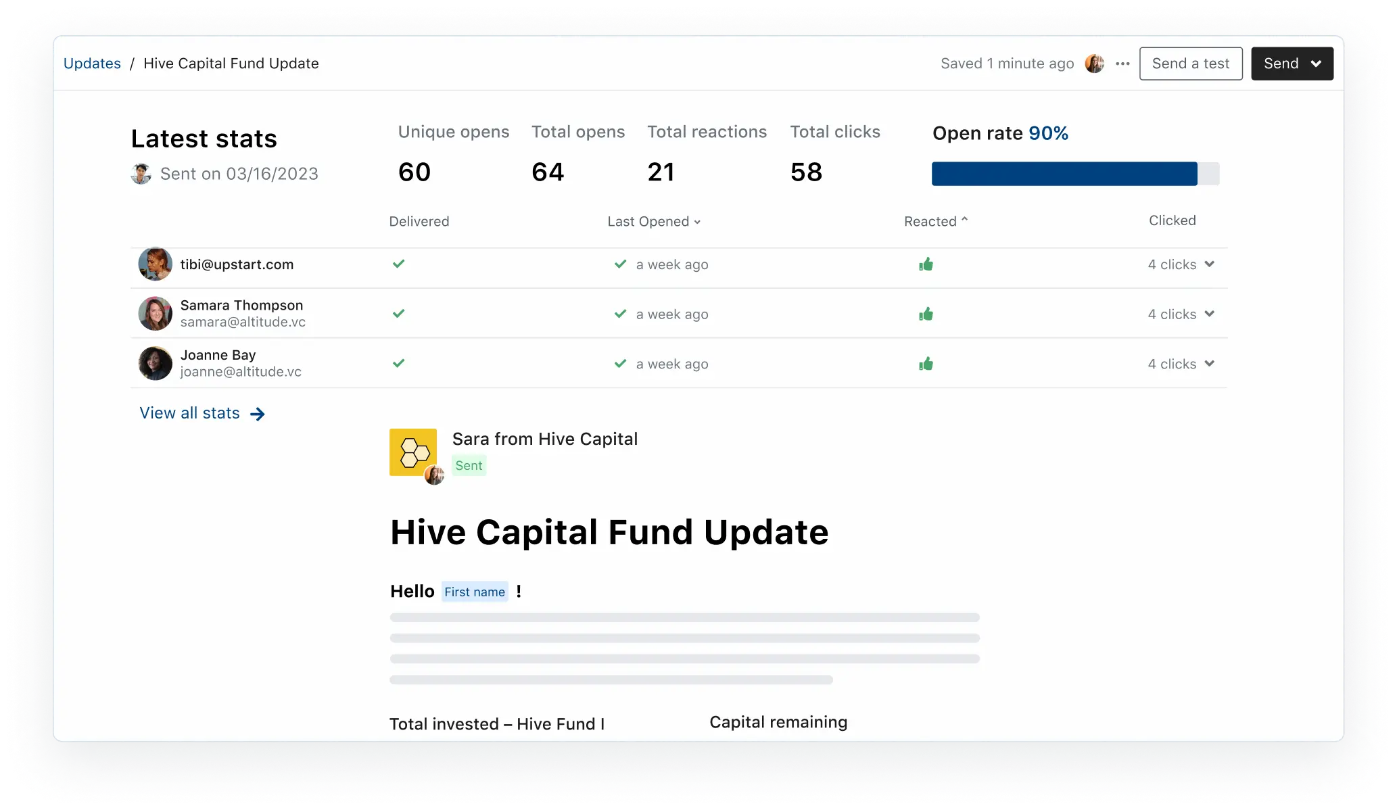Click Total clicks value 58
Viewport: 1397px width, 812px height.
(x=806, y=172)
